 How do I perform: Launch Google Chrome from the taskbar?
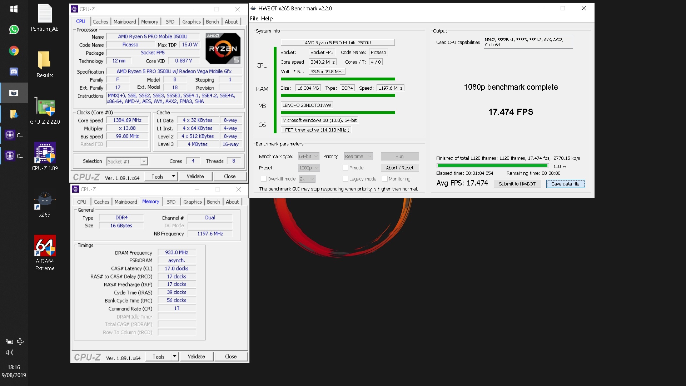[x=14, y=51]
